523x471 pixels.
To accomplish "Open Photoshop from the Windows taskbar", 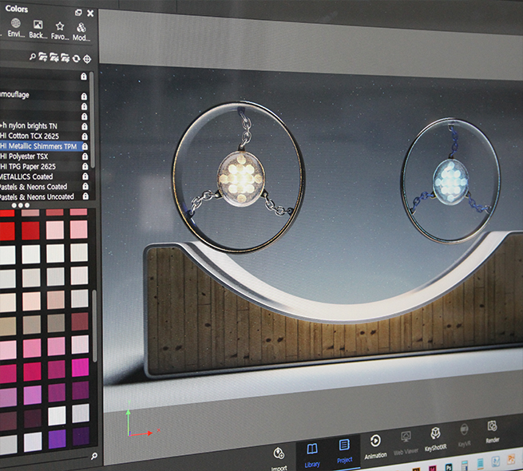I will (449, 467).
